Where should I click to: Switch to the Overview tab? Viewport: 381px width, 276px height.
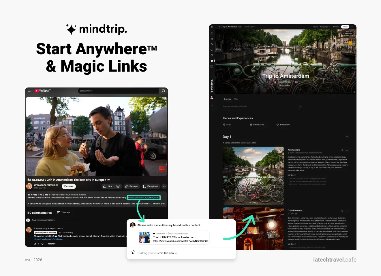(228, 99)
